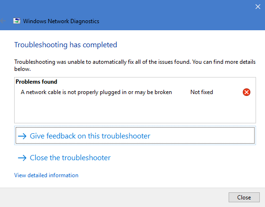The image size is (265, 207).
Task: Select the network cable not plugged in problem
Action: pos(96,92)
